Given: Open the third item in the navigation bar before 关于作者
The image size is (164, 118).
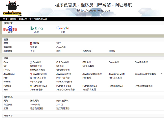Looking at the screenshot, I should pos(23,19).
